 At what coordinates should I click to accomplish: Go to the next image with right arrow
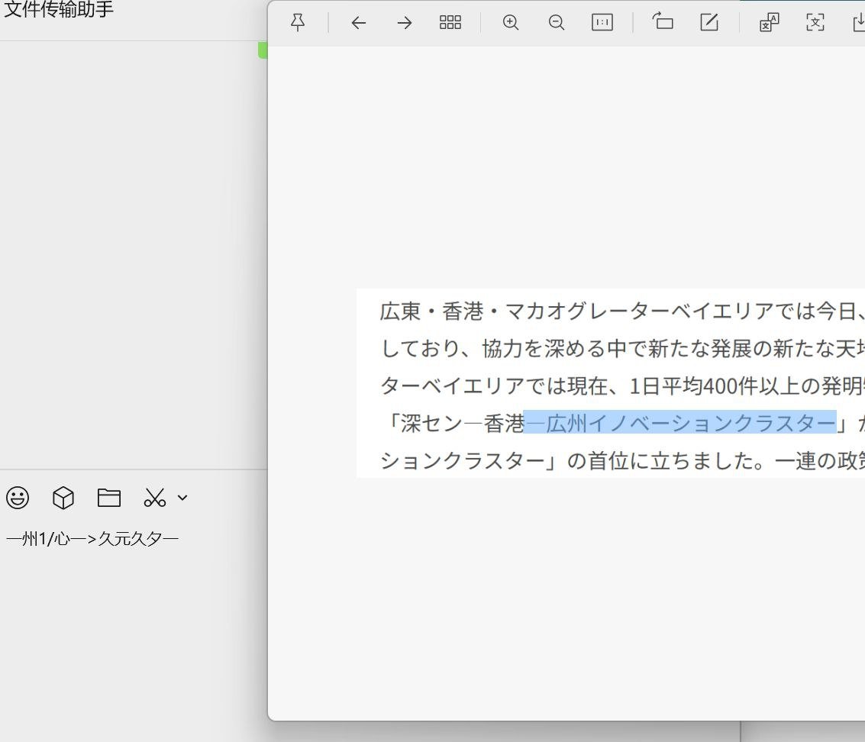pyautogui.click(x=405, y=23)
